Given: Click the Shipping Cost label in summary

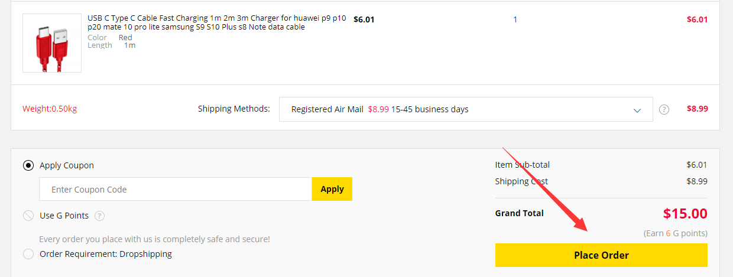Looking at the screenshot, I should [x=521, y=181].
